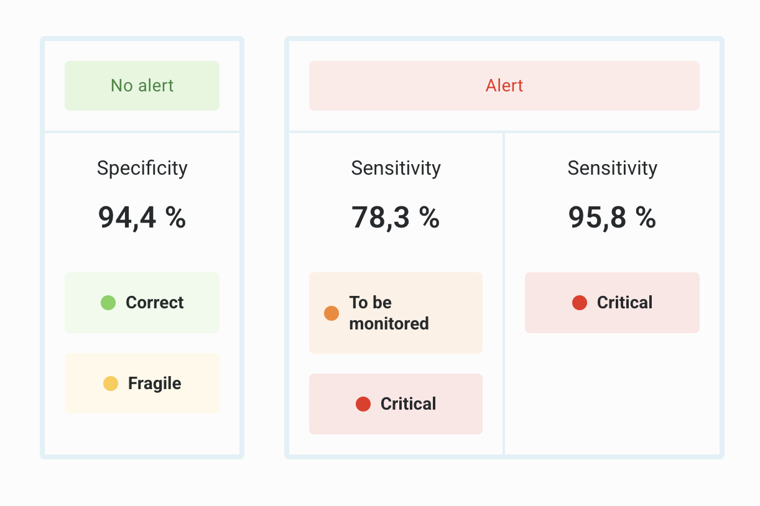This screenshot has height=506, width=760.
Task: Click the red Critical dot under 95,8 %
Action: (x=580, y=303)
